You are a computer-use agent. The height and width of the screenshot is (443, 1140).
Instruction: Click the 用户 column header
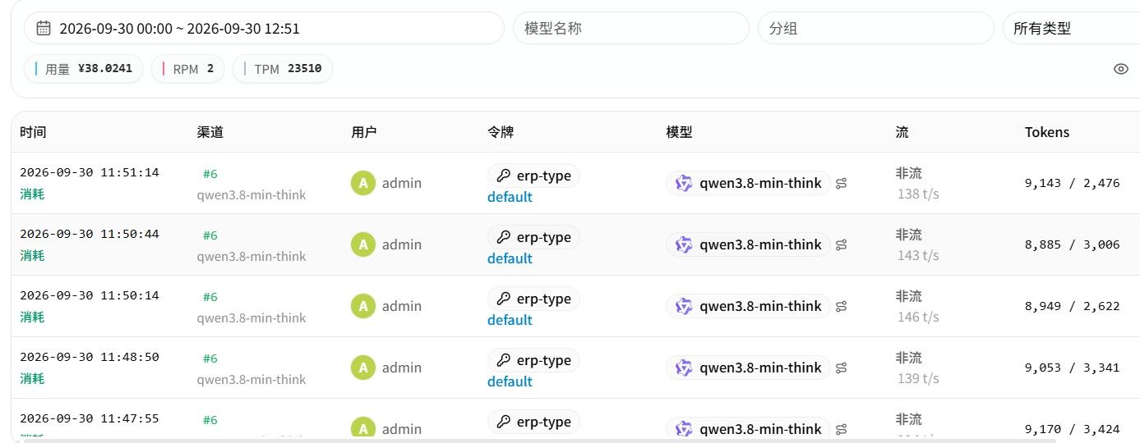[x=364, y=132]
